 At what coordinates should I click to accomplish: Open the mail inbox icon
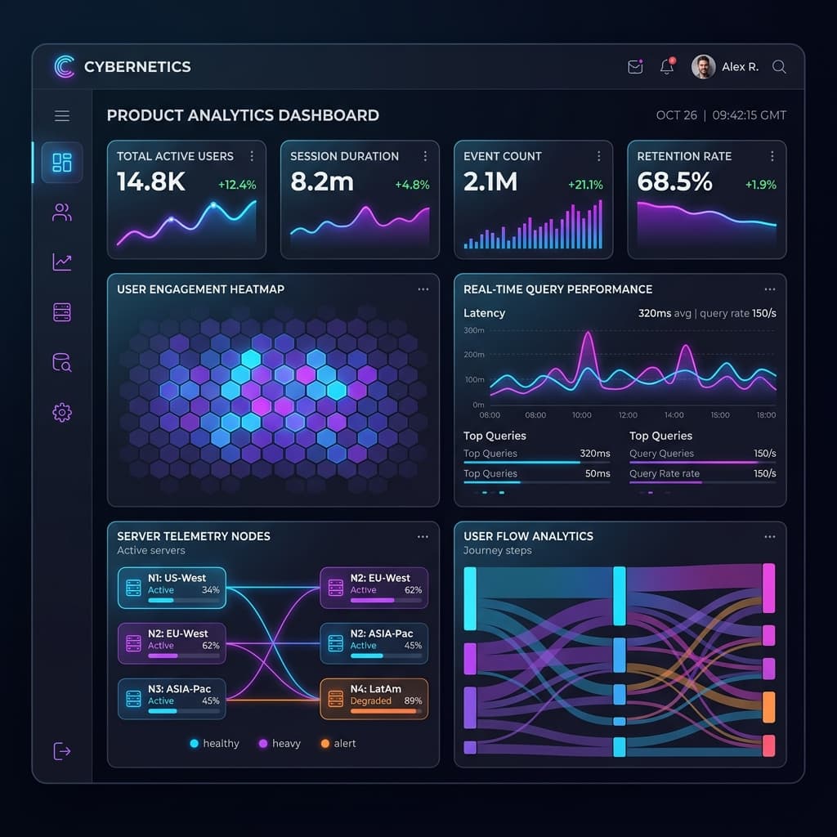[635, 67]
